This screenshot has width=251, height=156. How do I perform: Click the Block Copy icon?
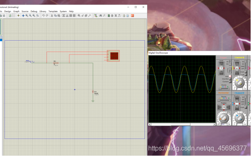pos(64,15)
